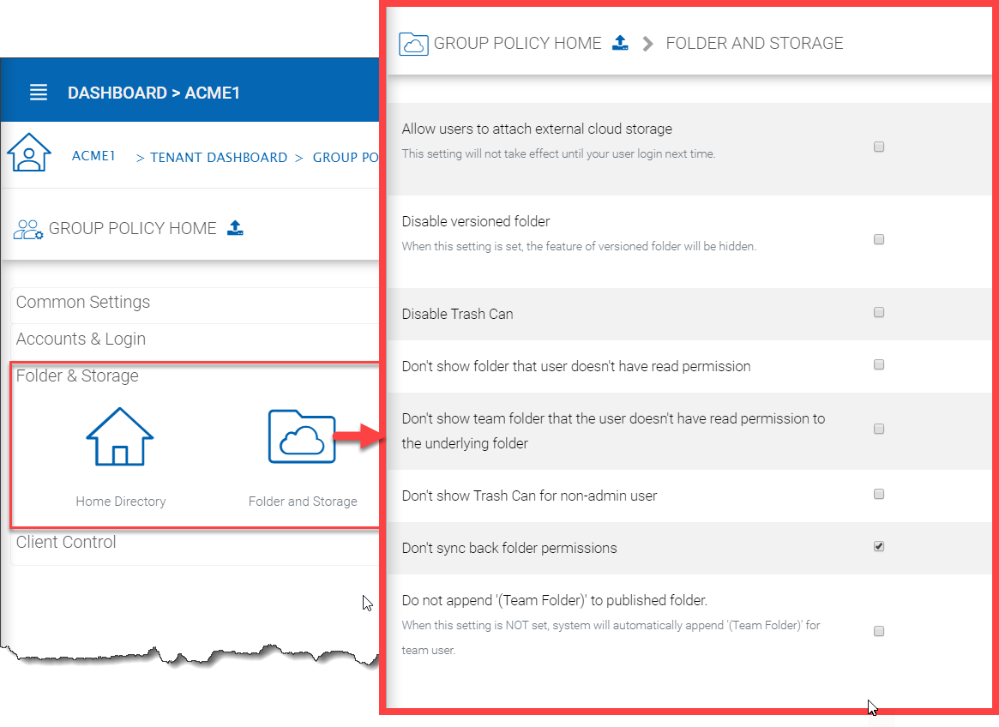Viewport: 999px width, 727px height.
Task: Uncheck Don't sync back folder permissions
Action: point(879,546)
